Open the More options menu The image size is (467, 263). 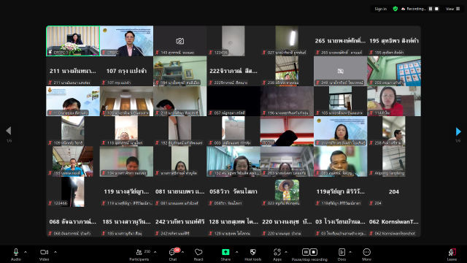[366, 254]
